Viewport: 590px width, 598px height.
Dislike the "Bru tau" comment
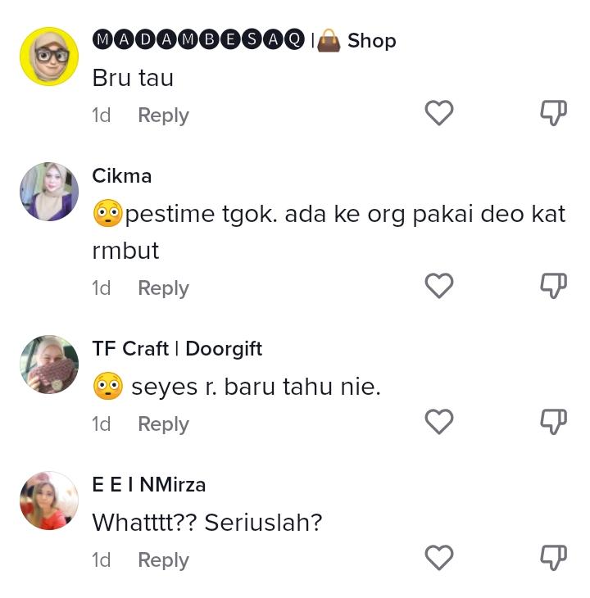click(553, 113)
